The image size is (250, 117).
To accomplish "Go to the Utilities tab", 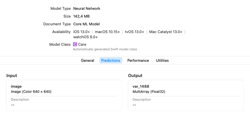I will [162, 61].
